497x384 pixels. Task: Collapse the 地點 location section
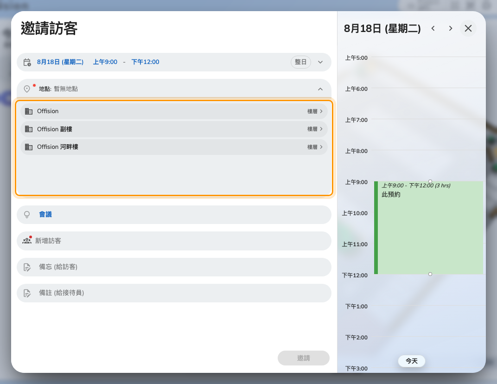click(320, 89)
